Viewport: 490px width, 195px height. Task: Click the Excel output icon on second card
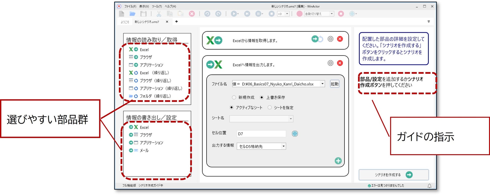click(214, 64)
